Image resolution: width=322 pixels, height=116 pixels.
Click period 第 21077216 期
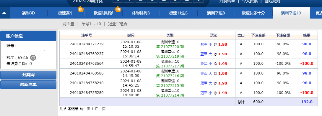[170, 76]
